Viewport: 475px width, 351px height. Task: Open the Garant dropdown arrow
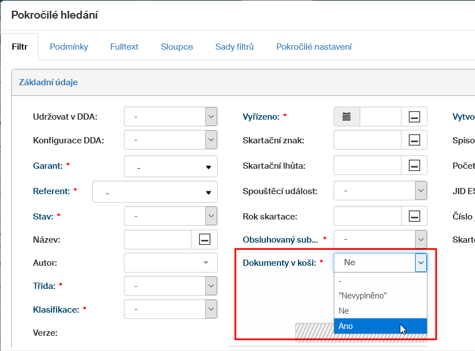pos(208,168)
